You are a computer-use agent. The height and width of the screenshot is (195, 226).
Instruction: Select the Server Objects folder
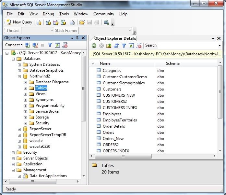35,158
